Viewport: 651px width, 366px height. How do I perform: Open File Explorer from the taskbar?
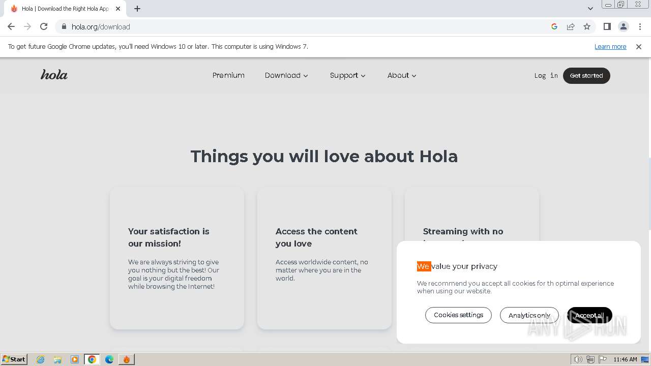coord(57,359)
